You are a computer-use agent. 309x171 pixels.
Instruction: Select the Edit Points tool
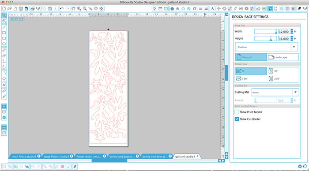(4, 21)
